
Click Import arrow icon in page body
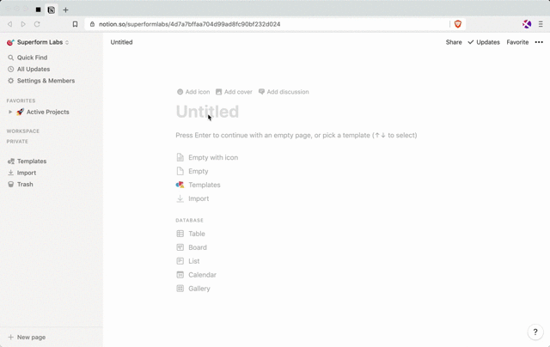pyautogui.click(x=180, y=198)
